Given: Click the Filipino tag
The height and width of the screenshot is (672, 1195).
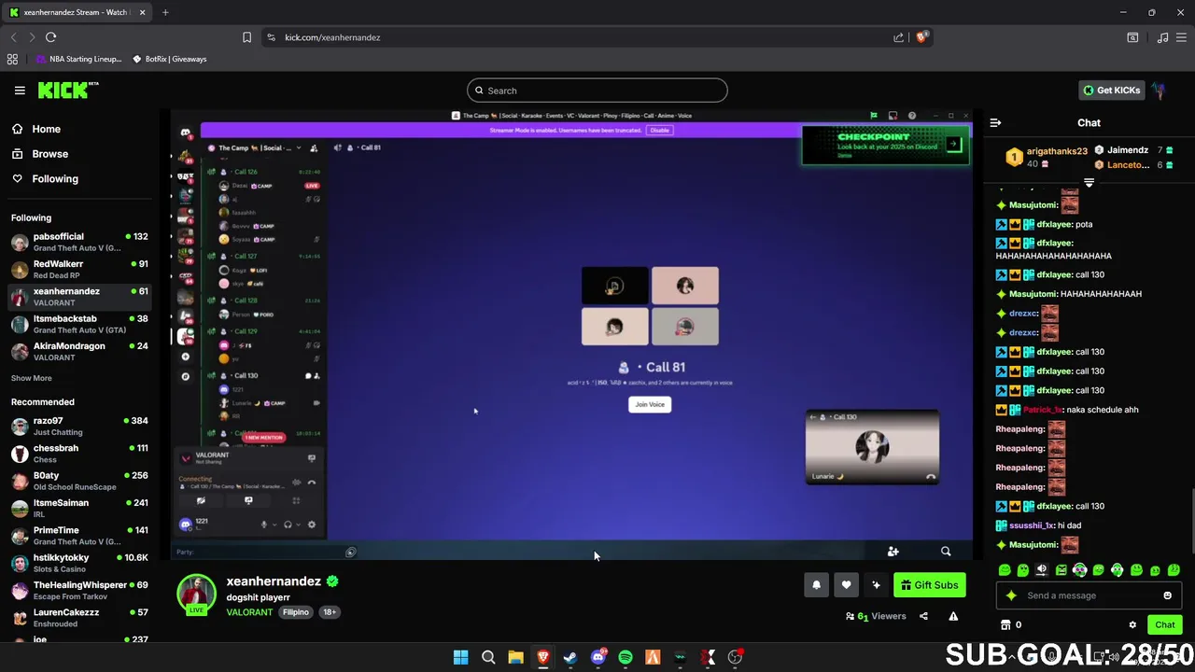Looking at the screenshot, I should tap(296, 612).
